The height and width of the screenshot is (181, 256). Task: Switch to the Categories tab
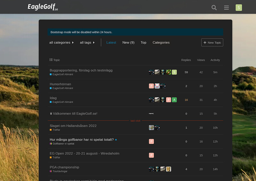161,43
